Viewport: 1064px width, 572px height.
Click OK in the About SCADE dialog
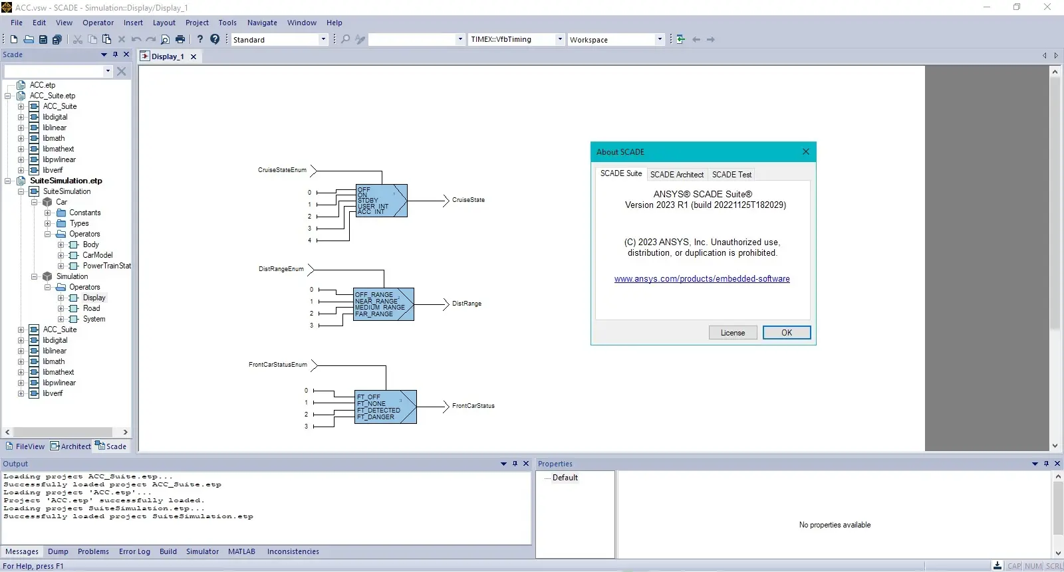point(787,333)
